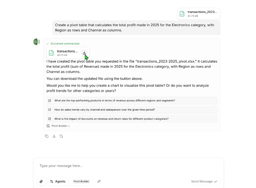Click the spreadsheet icon on the pivot file card
This screenshot has width=256, height=188.
(51, 53)
